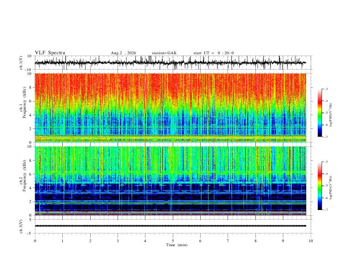The width and height of the screenshot is (350, 270).
Task: Click the "Time (min)" axis label
Action: [177, 245]
